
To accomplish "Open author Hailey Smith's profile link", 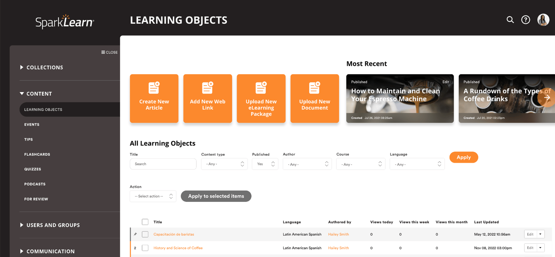I will 339,234.
